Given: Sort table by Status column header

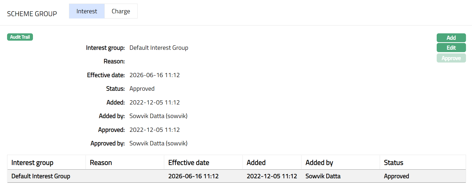Looking at the screenshot, I should (393, 163).
